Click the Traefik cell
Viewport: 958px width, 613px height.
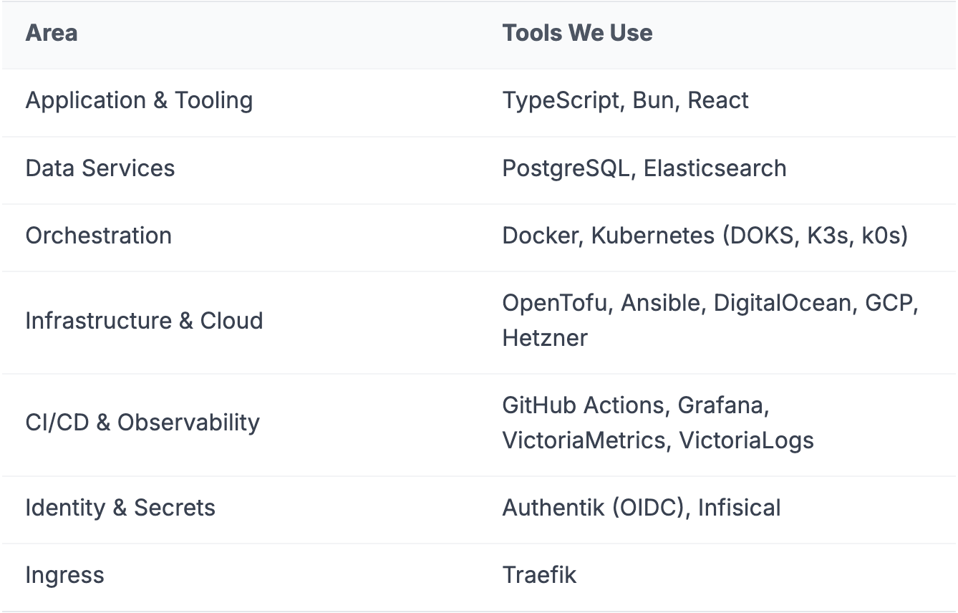coord(539,575)
